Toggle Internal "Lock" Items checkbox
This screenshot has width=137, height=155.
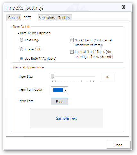pos(72,52)
